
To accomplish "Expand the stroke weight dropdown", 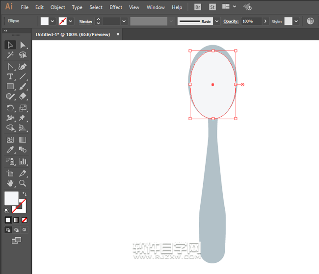I will [124, 22].
